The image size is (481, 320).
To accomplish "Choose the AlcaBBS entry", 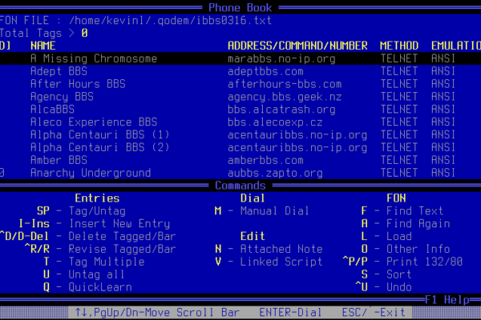I will (52, 110).
